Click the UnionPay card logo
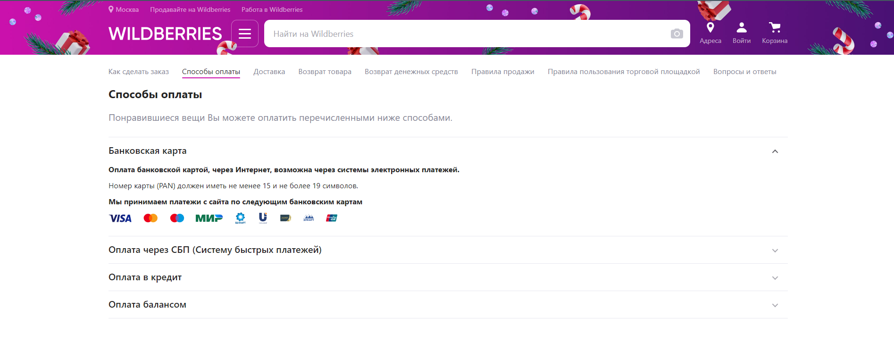This screenshot has height=343, width=894. click(332, 218)
